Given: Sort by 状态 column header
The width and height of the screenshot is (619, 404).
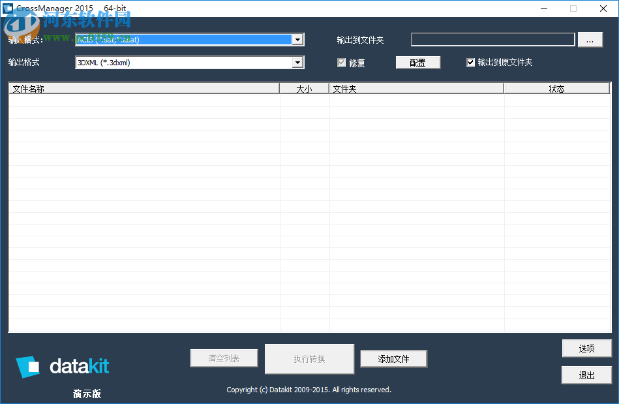Looking at the screenshot, I should [556, 89].
